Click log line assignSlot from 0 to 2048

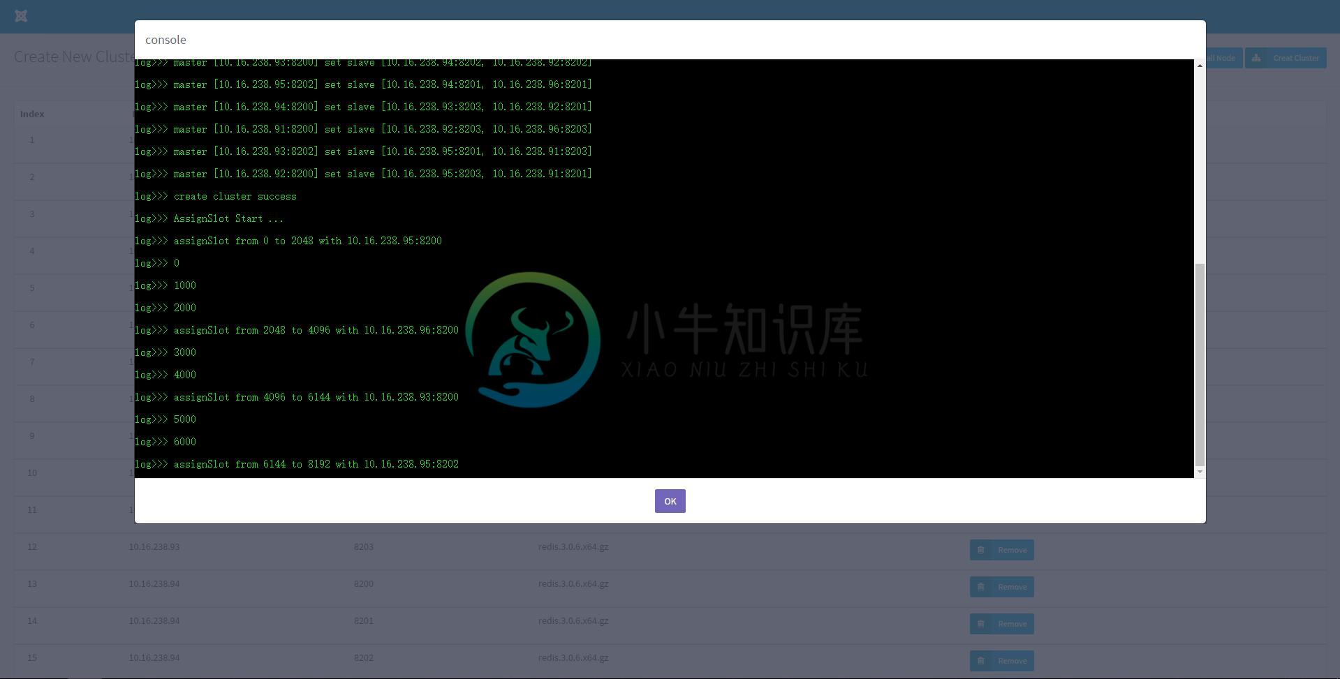click(288, 241)
